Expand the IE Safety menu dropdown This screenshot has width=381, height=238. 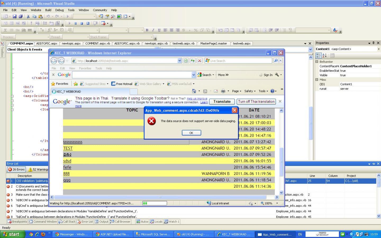[250, 91]
